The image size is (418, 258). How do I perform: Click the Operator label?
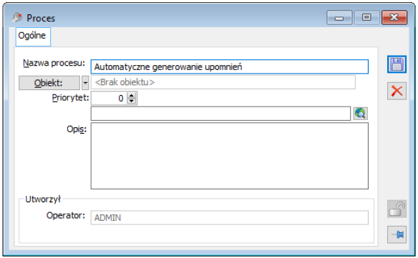tap(66, 215)
